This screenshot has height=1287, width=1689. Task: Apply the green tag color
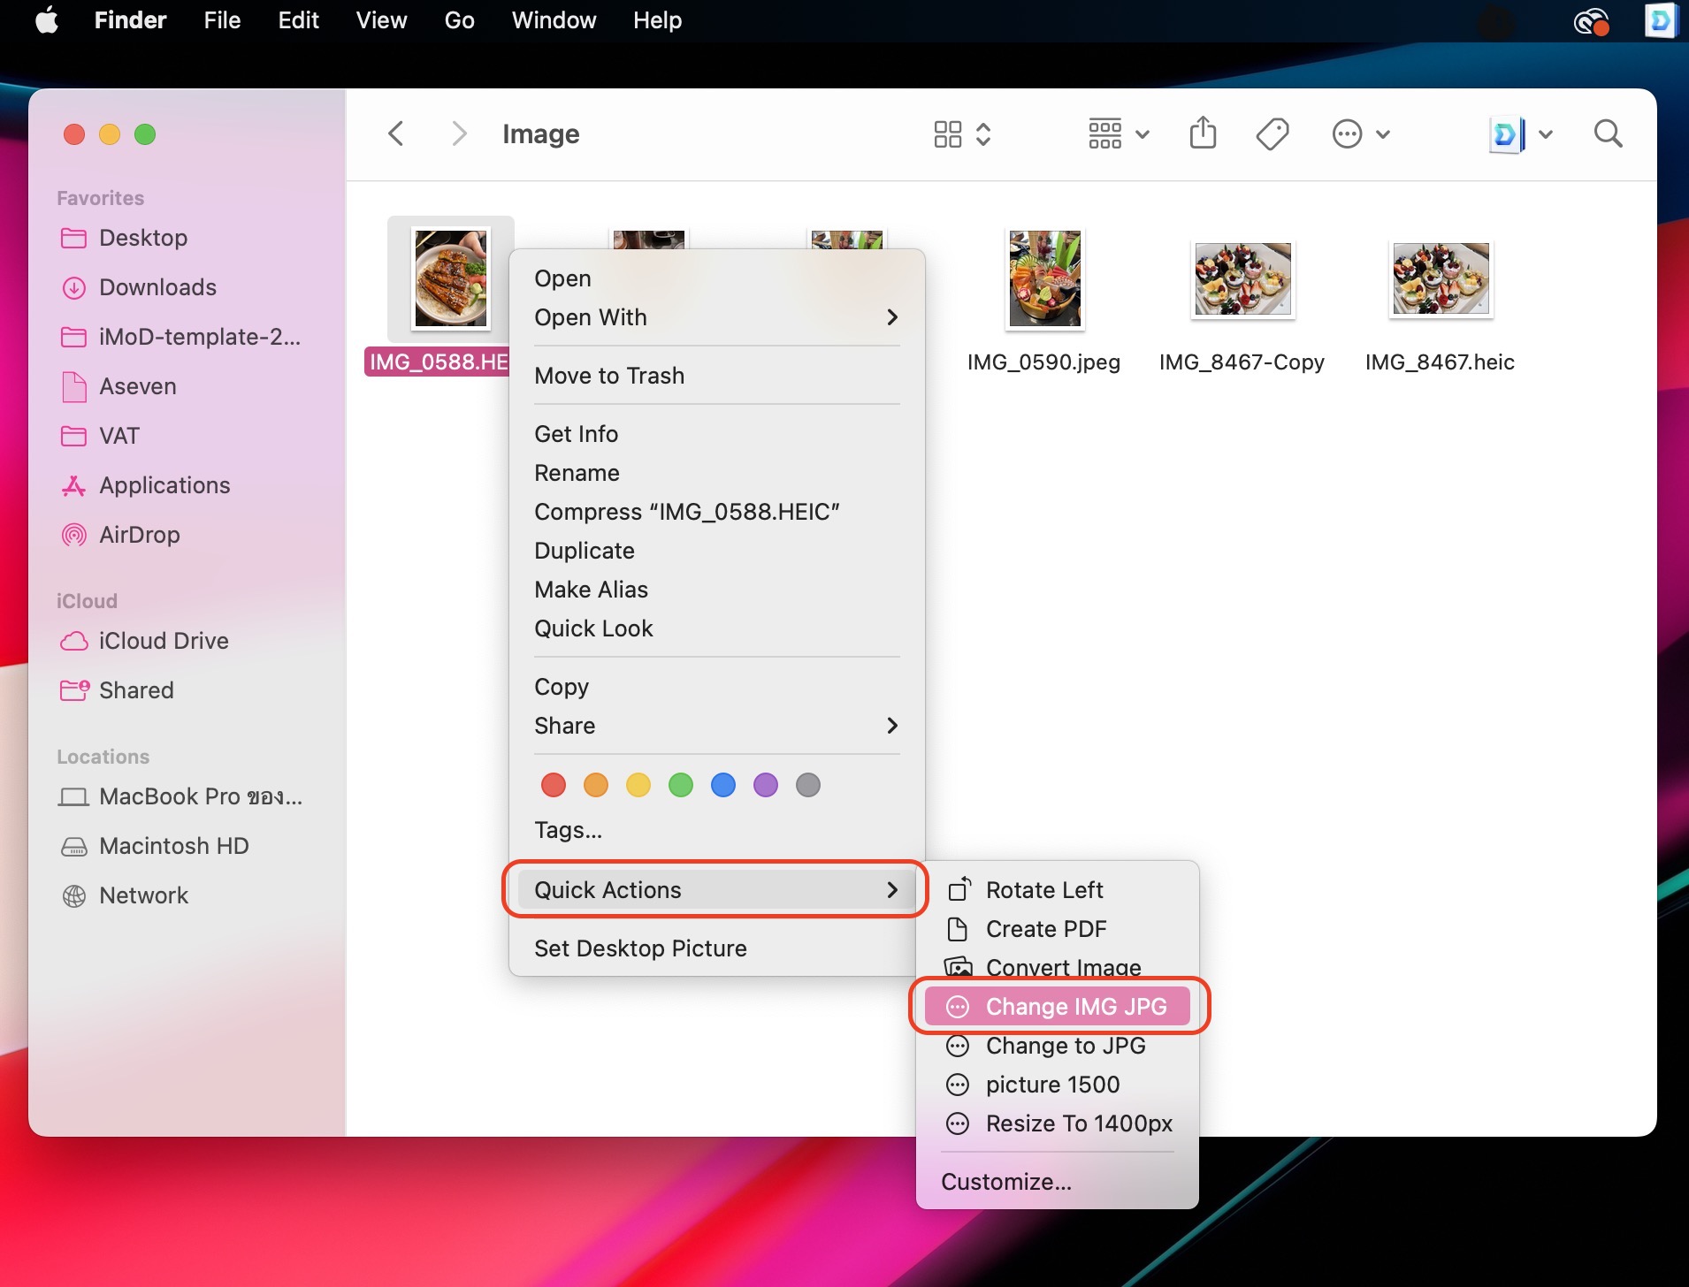click(681, 785)
